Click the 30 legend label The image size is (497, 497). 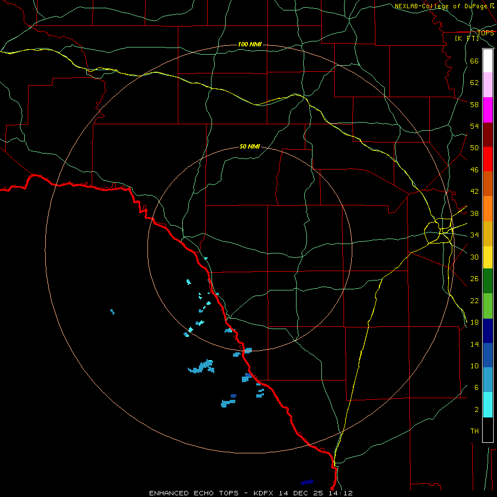(474, 257)
